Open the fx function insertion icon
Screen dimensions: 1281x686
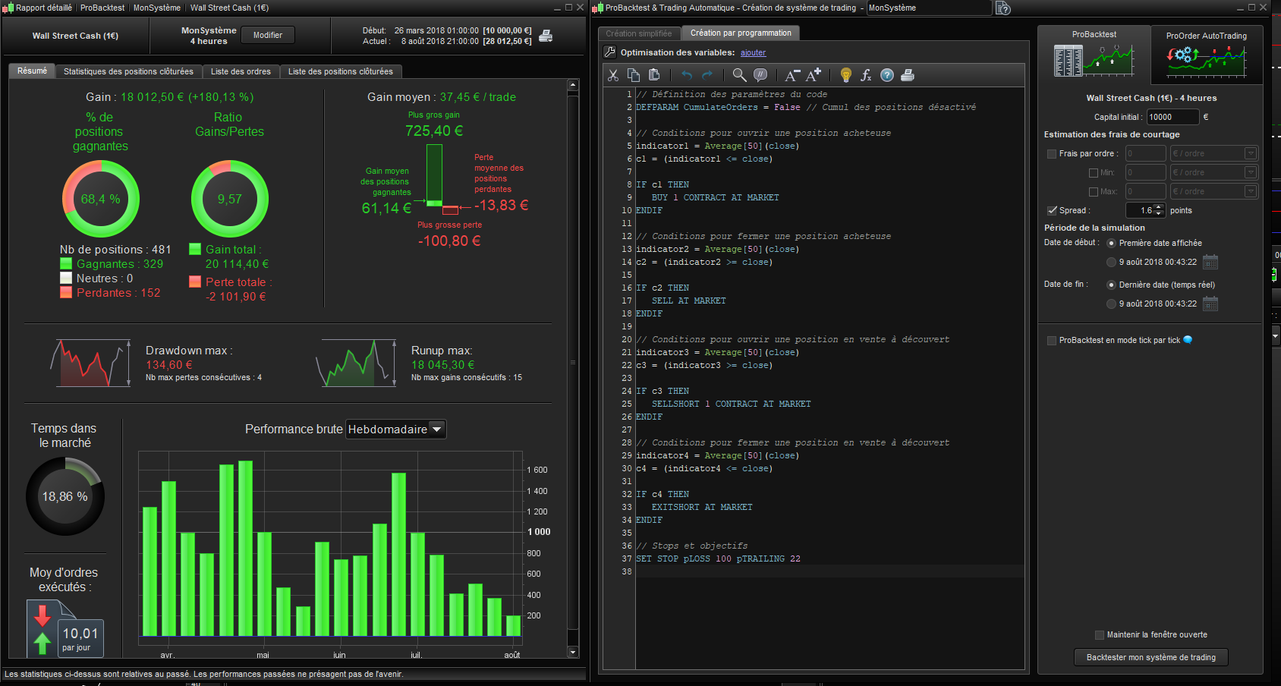(x=866, y=75)
